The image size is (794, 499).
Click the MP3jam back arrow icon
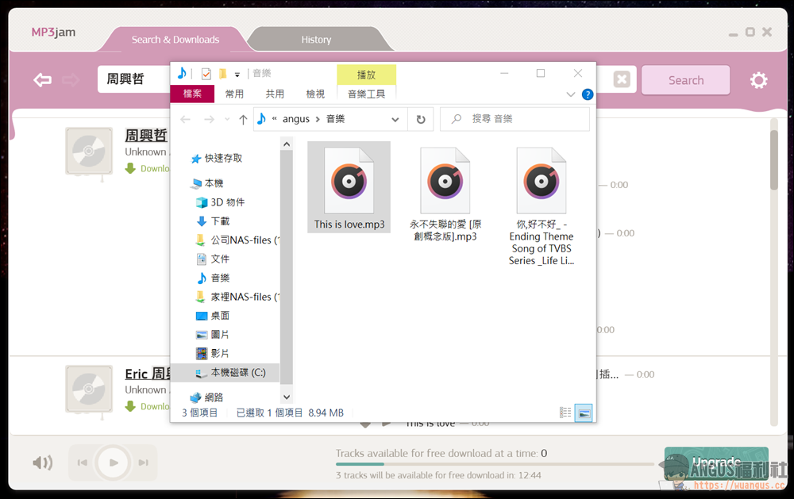pos(43,80)
